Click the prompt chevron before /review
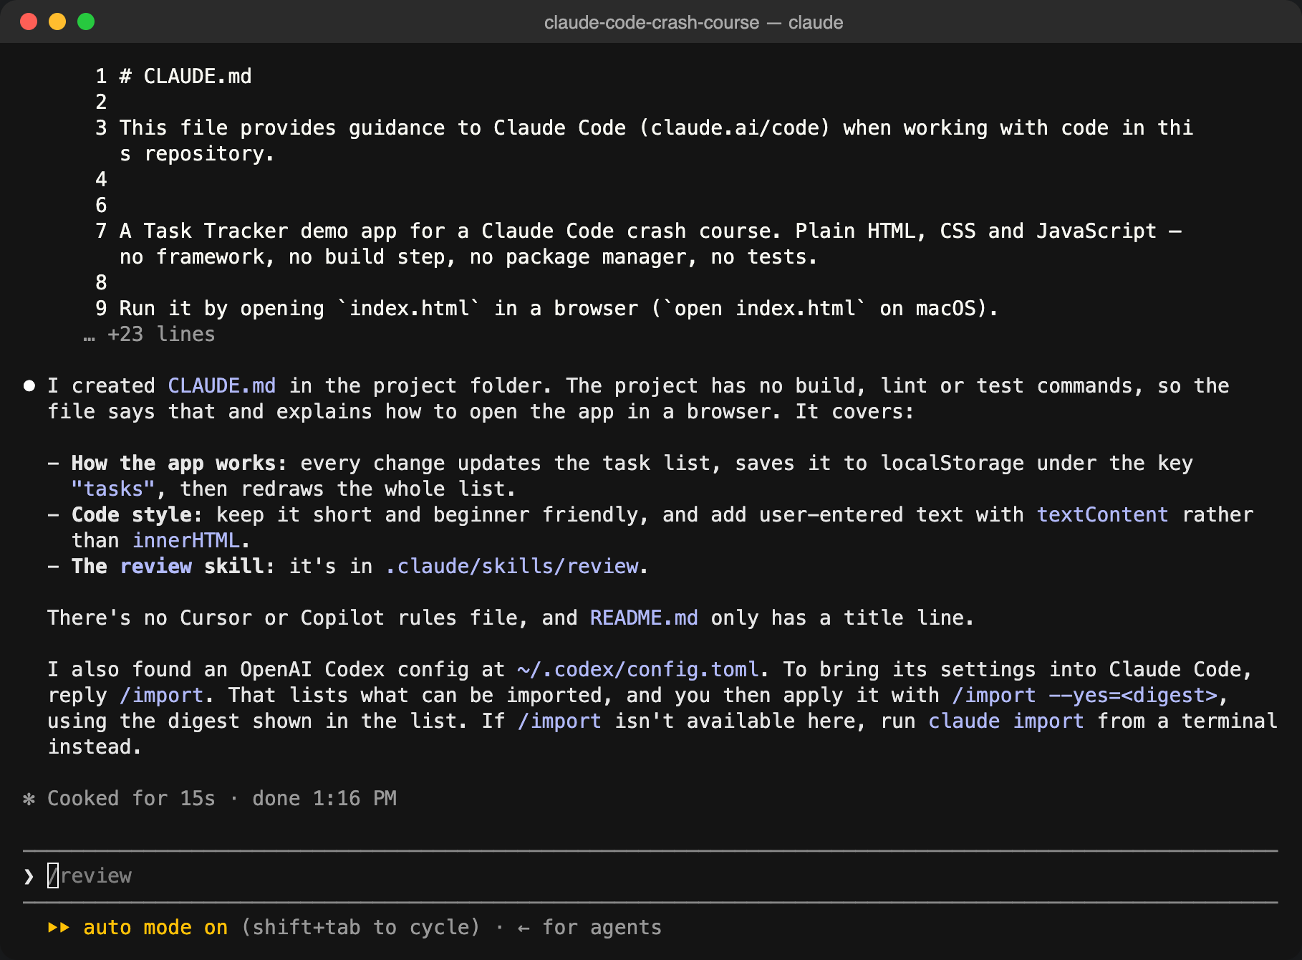1302x960 pixels. tap(29, 876)
